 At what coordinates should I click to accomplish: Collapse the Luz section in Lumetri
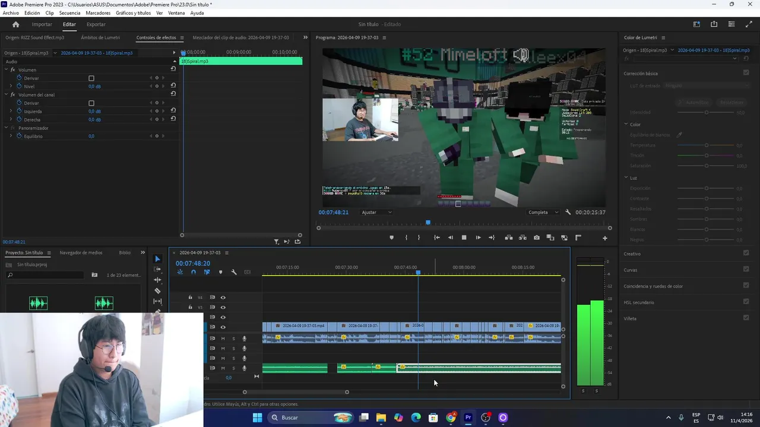tap(626, 178)
